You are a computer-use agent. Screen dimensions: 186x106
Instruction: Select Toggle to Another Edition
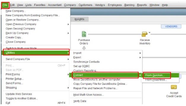22,98
